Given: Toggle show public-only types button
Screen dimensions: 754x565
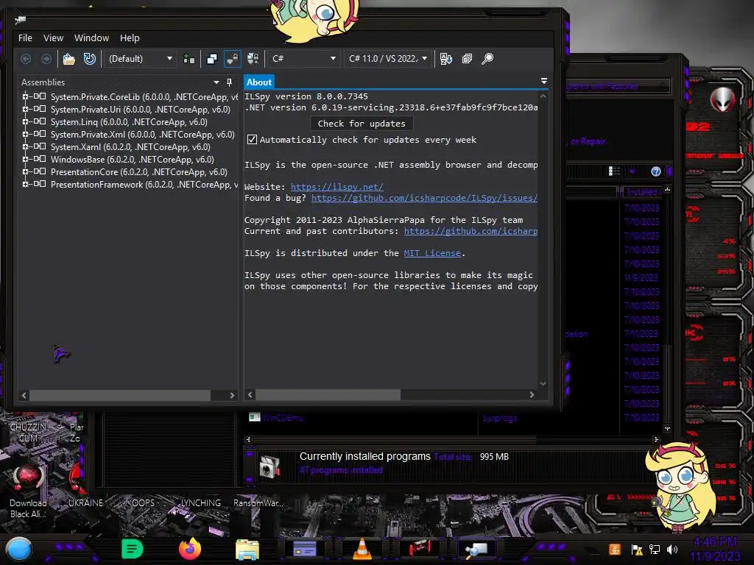Looking at the screenshot, I should (211, 59).
